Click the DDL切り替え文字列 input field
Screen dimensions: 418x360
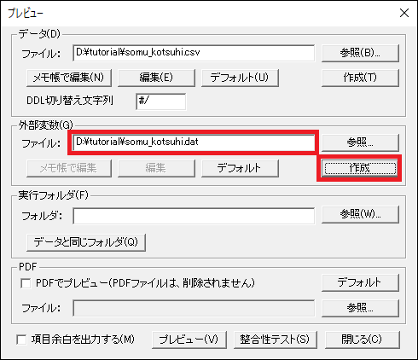(161, 102)
